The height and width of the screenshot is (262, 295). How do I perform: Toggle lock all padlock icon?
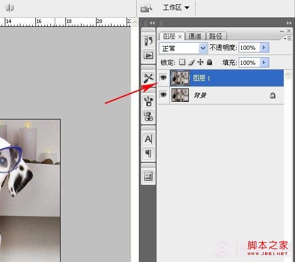pos(209,62)
